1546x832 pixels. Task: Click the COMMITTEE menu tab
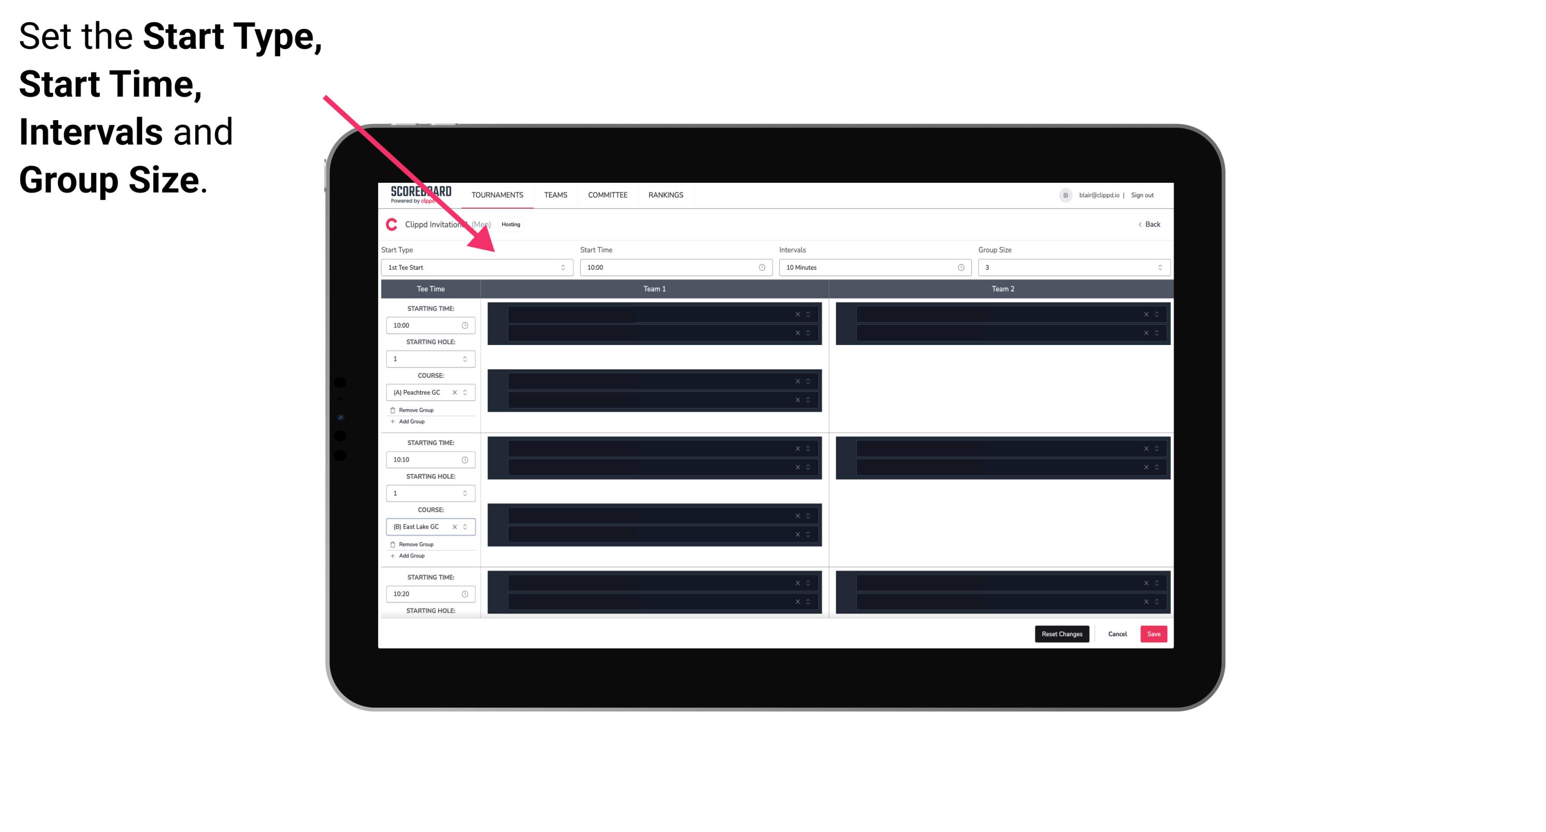pos(607,196)
